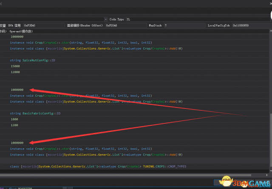Edit the LocalVarSigTok field 0x11000859
The width and height of the screenshot is (272, 189).
pyautogui.click(x=252, y=25)
